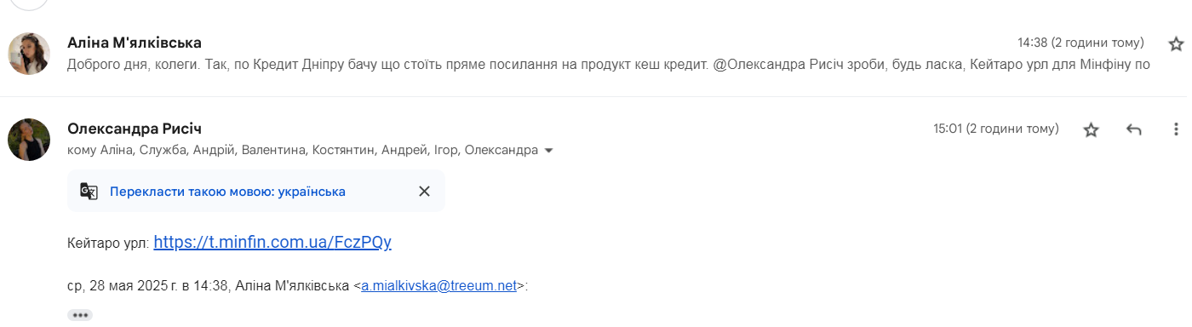Click the partially visible avatar at top edge
The width and height of the screenshot is (1192, 327).
pyautogui.click(x=29, y=3)
